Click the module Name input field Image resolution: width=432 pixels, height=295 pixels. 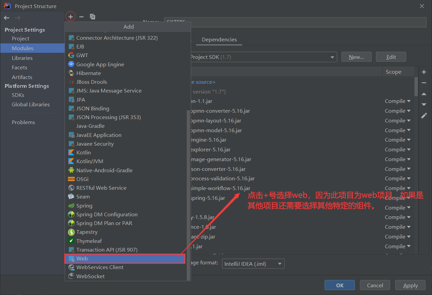point(295,22)
